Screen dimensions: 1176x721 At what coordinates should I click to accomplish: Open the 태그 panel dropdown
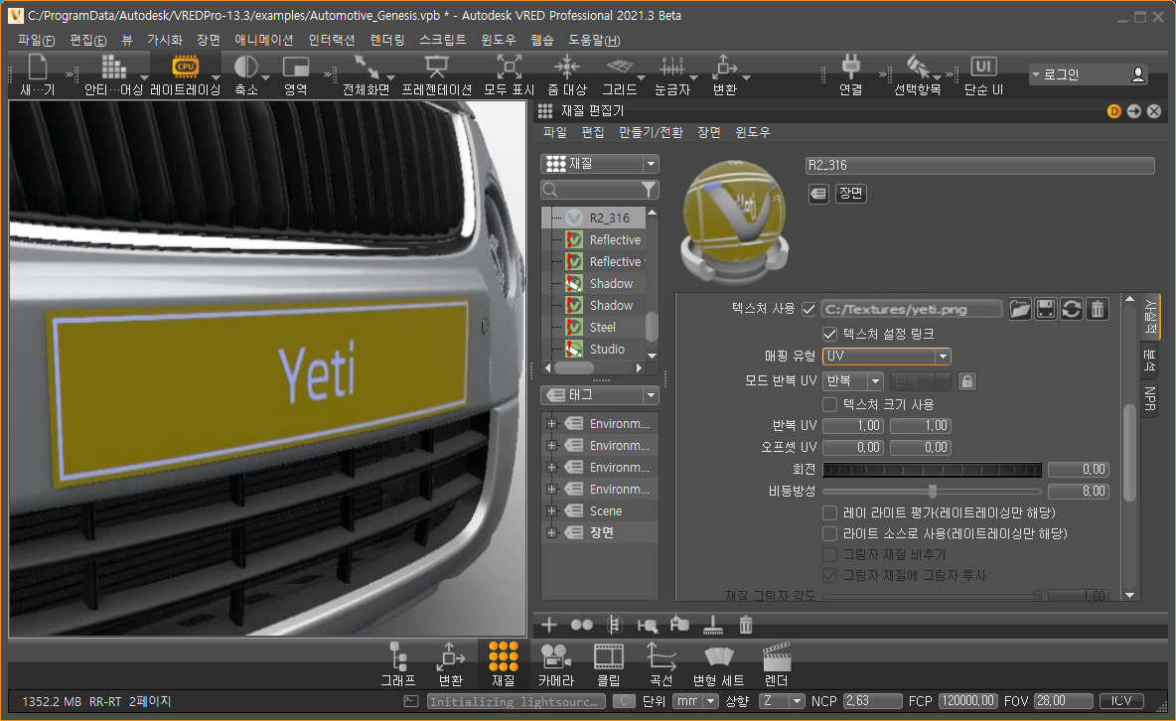point(599,394)
